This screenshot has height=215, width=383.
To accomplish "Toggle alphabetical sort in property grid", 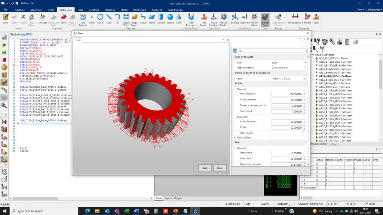I will (x=240, y=50).
